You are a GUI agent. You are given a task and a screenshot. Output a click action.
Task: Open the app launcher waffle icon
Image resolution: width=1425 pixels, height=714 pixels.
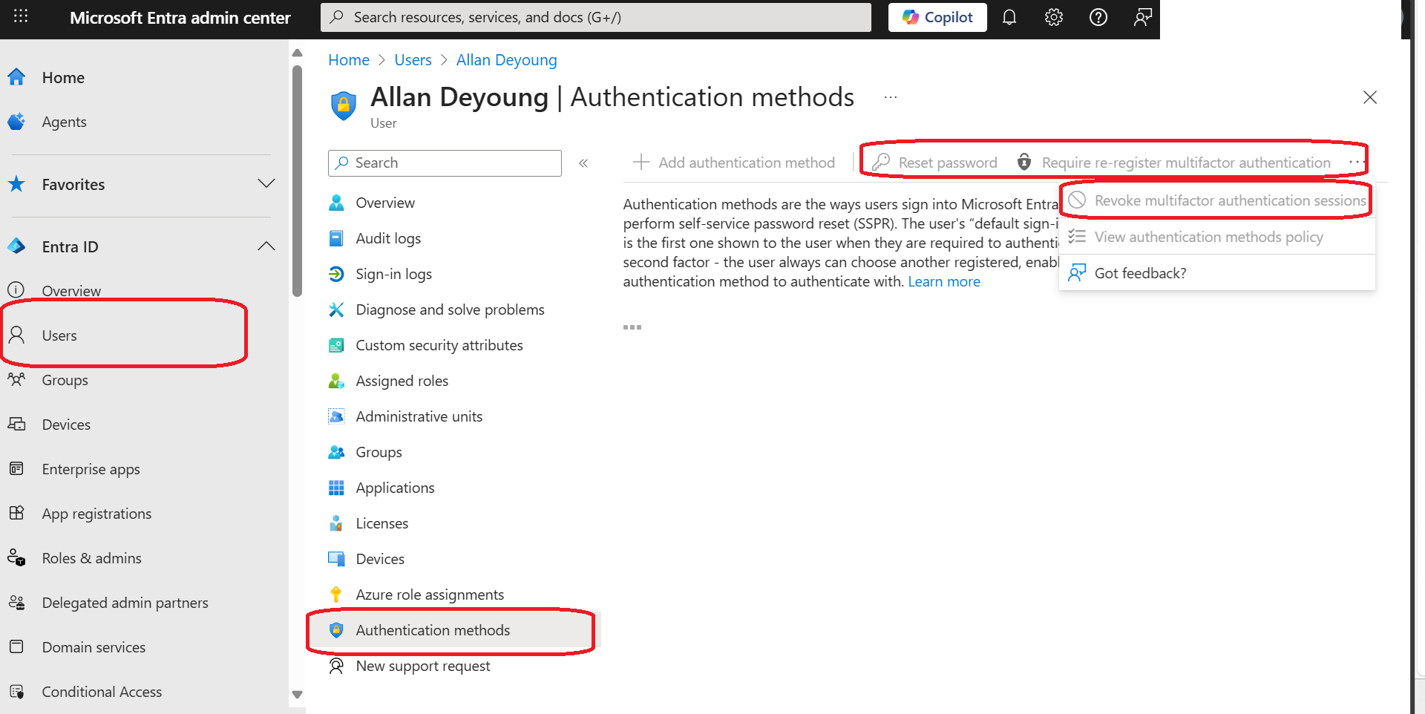(x=21, y=16)
